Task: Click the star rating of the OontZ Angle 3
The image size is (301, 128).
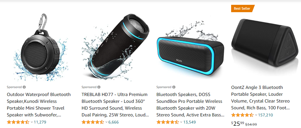Action: (242, 115)
